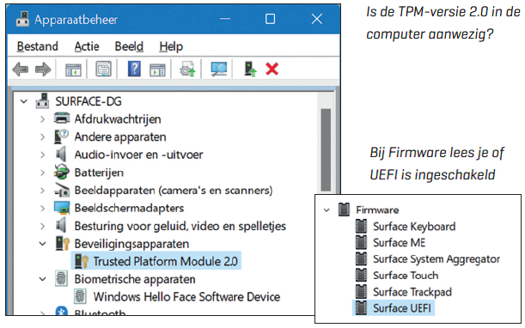Select Surface Trackpad firmware entry

point(412,292)
